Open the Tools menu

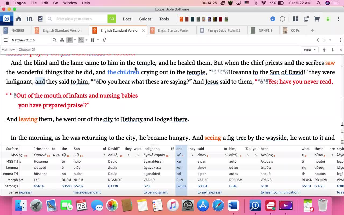(164, 19)
